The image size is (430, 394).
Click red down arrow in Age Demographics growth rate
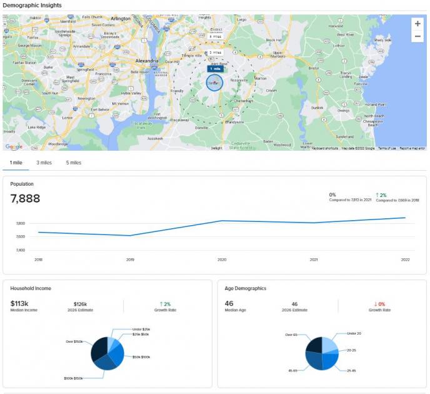(x=375, y=304)
